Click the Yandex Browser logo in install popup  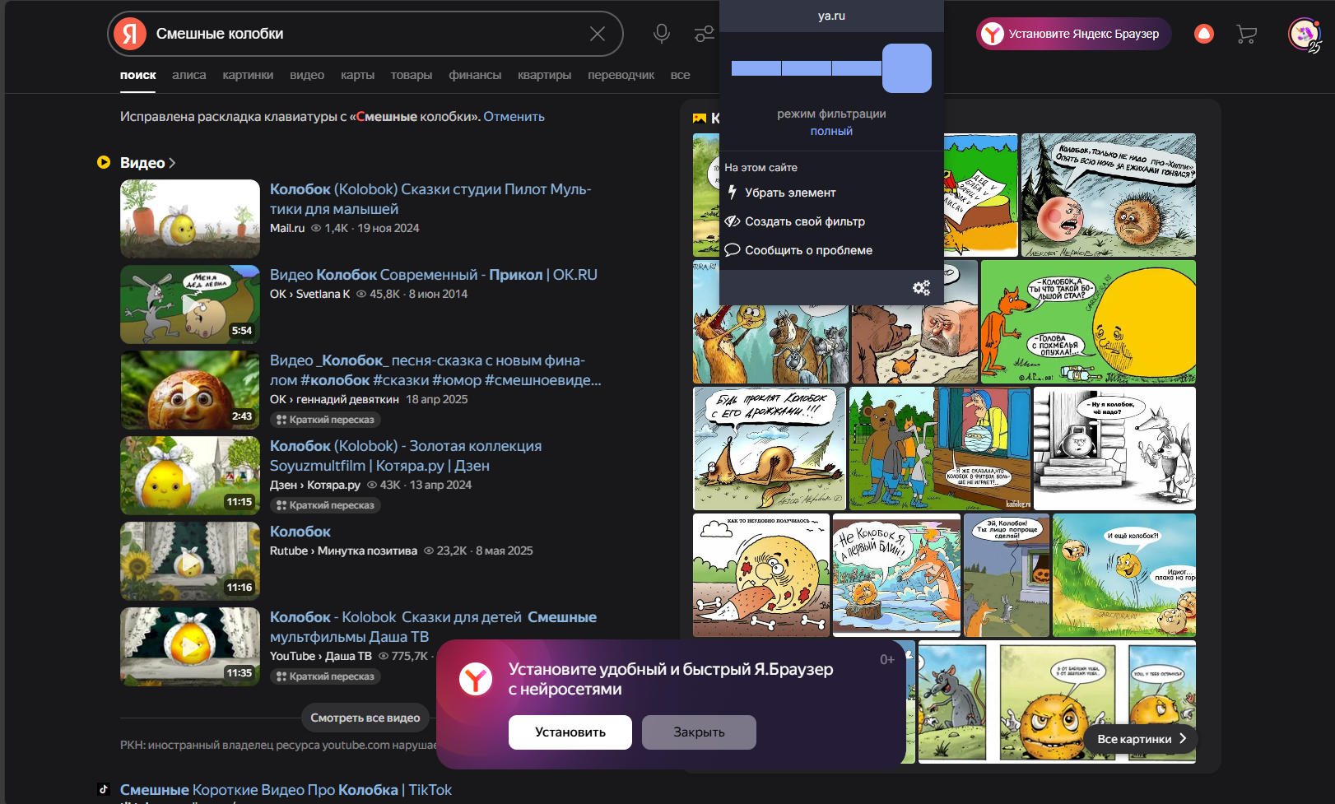pyautogui.click(x=476, y=679)
